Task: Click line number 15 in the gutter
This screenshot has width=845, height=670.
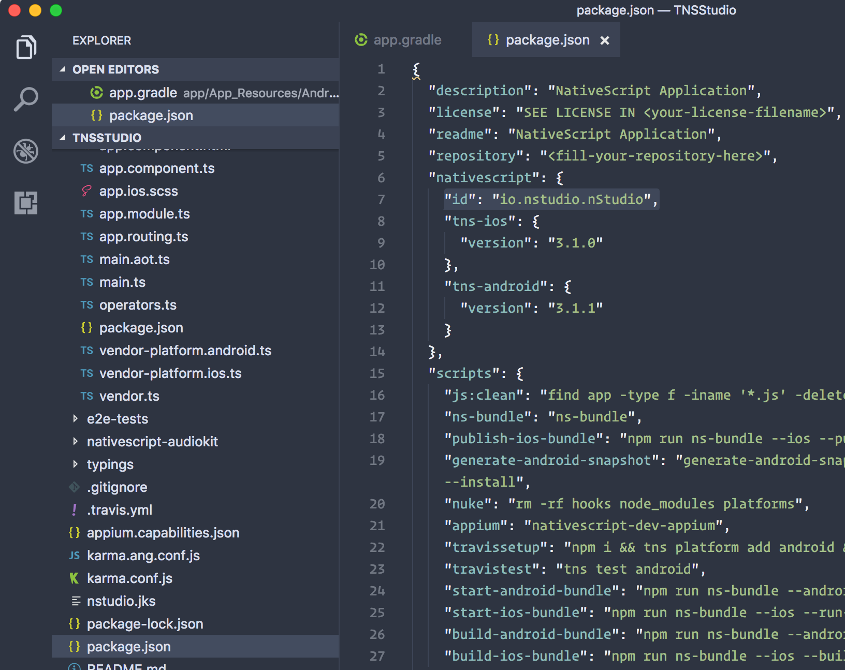Action: [x=377, y=373]
